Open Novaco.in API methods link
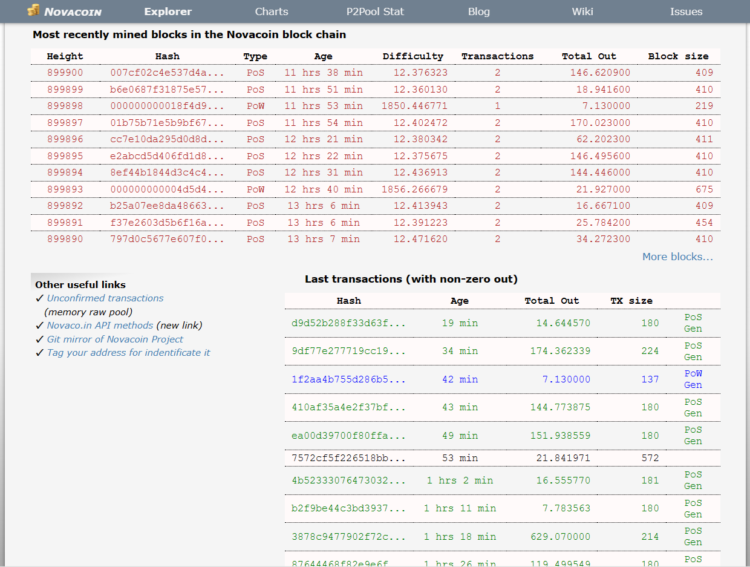750x567 pixels. (100, 326)
